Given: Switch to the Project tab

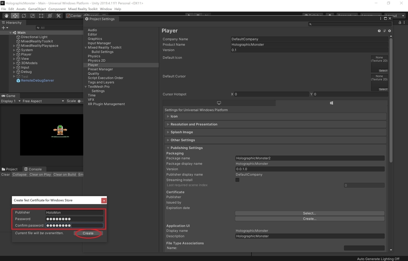Looking at the screenshot, I should (x=10, y=169).
